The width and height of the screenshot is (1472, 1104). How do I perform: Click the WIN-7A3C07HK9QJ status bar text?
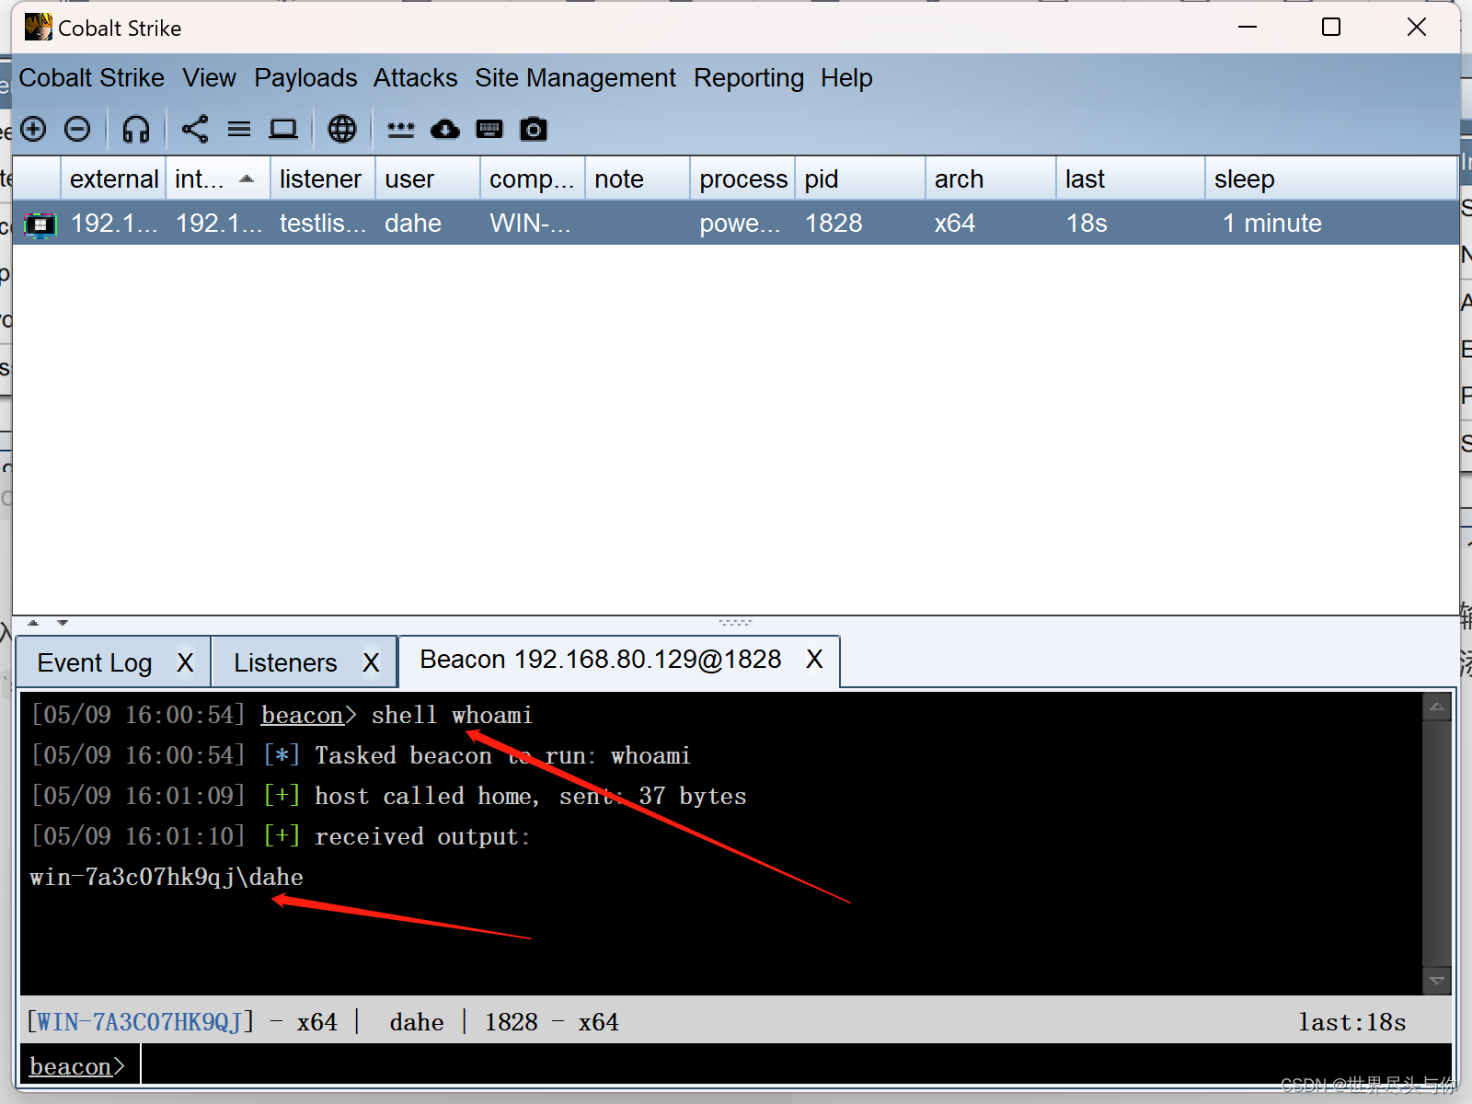140,1022
